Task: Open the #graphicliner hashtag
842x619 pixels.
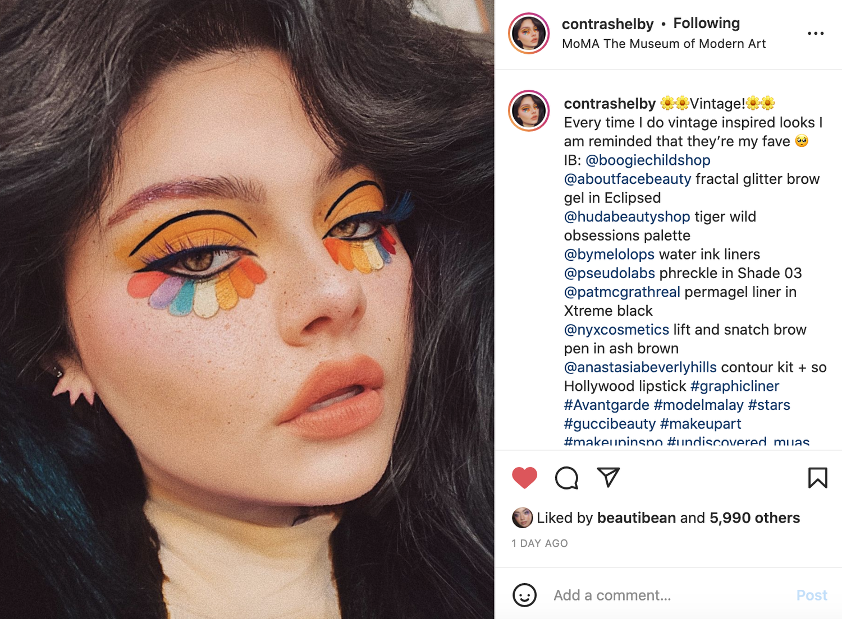Action: coord(735,386)
